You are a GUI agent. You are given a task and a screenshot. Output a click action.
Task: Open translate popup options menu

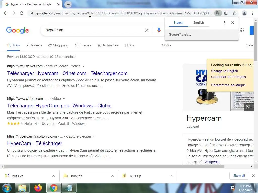pos(224,23)
